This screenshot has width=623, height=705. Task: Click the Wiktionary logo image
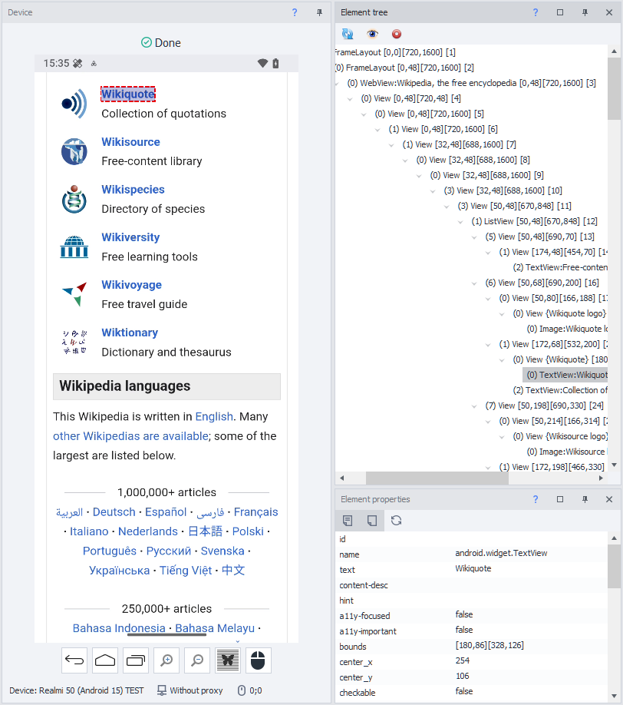click(x=74, y=342)
